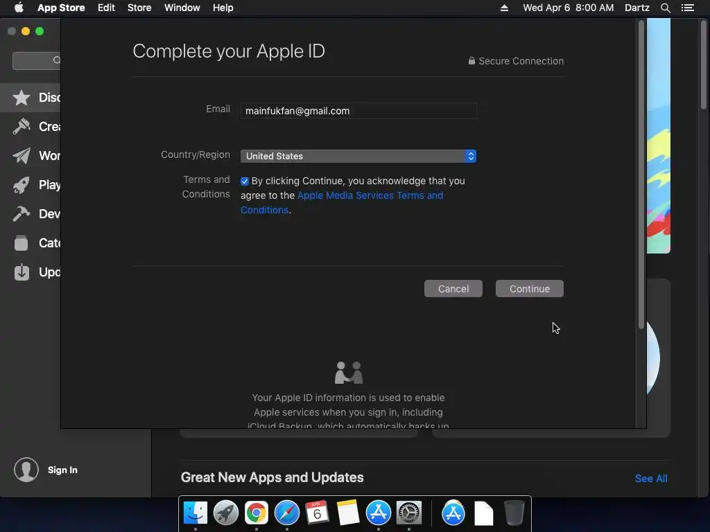Click the Secure Connection lock icon
Viewport: 710px width, 532px height.
point(471,61)
